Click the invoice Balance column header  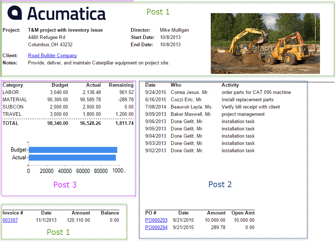point(110,213)
